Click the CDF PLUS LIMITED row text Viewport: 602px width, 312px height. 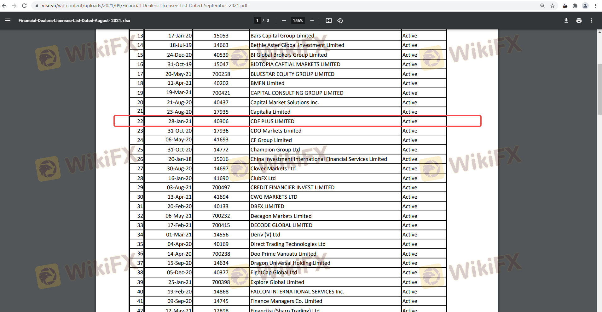tap(272, 121)
